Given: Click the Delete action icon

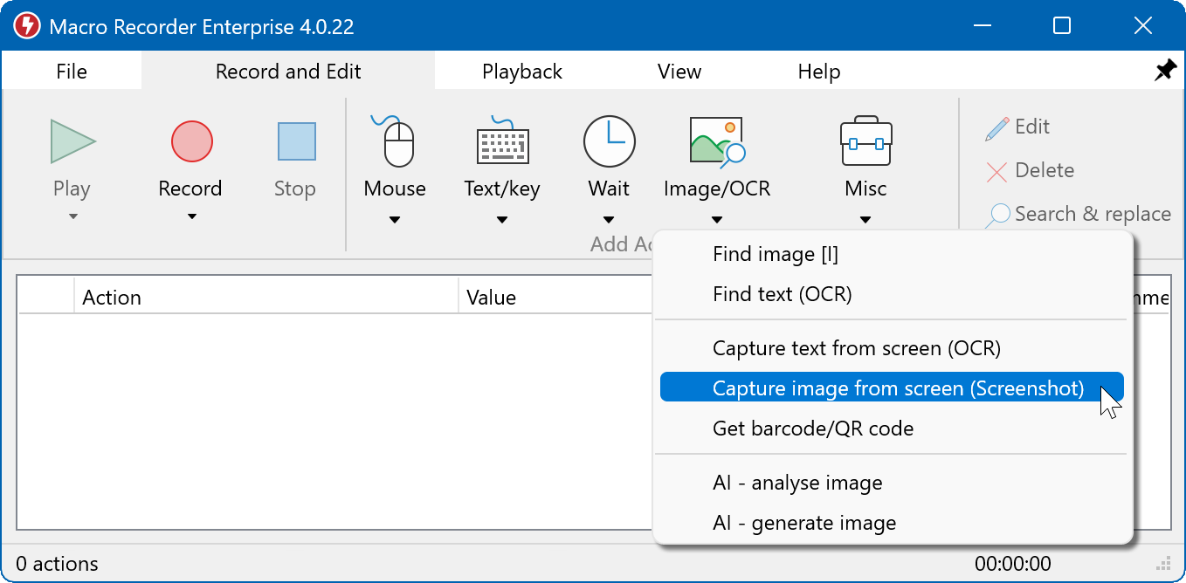Looking at the screenshot, I should (1000, 170).
